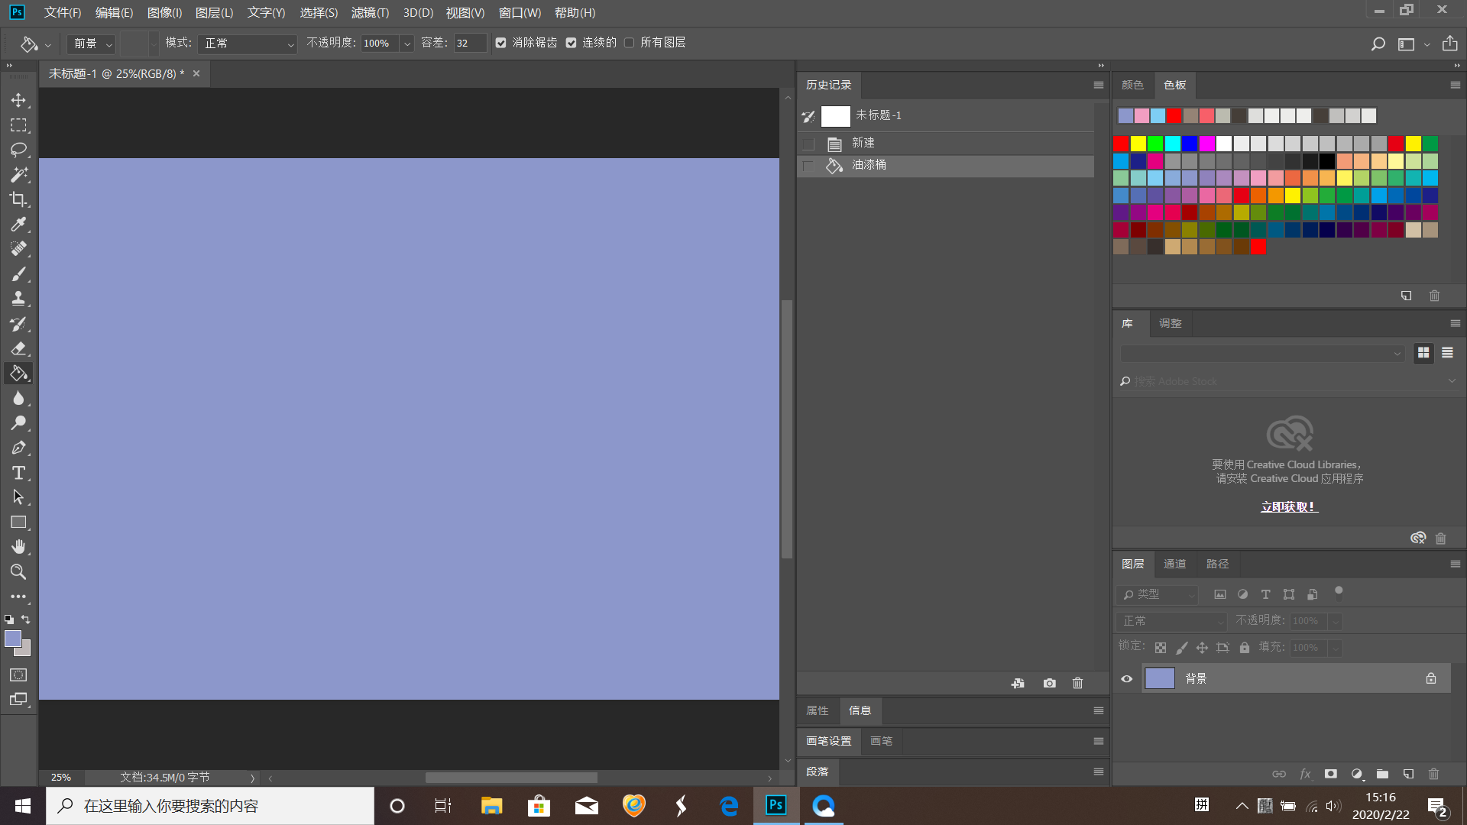Click the 立即获取! link
This screenshot has width=1467, height=825.
coord(1288,506)
